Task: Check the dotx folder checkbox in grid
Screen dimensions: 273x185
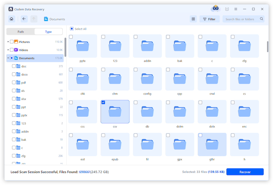Action: pyautogui.click(x=200, y=102)
